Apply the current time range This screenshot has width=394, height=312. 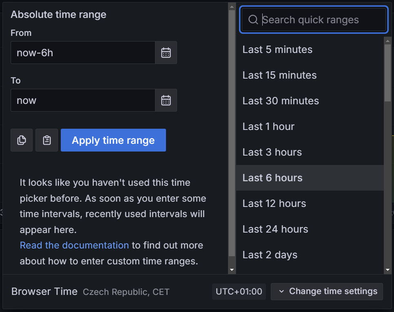(x=113, y=140)
